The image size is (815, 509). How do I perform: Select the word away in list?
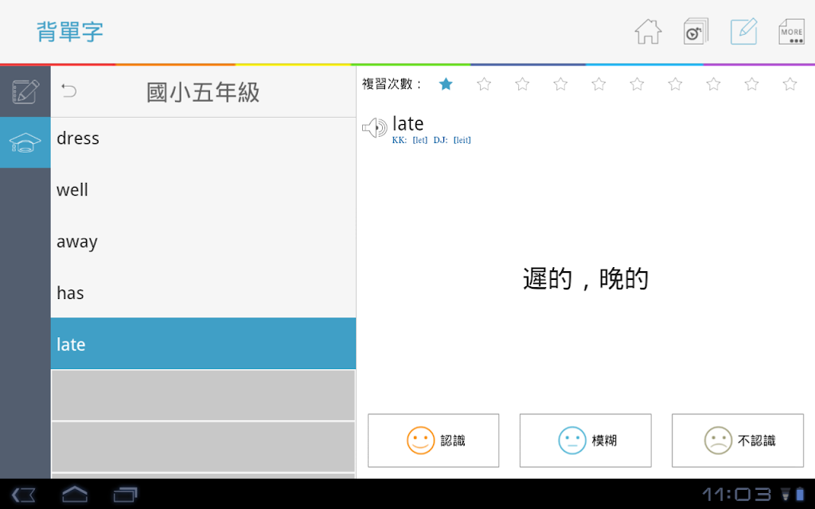tap(203, 242)
